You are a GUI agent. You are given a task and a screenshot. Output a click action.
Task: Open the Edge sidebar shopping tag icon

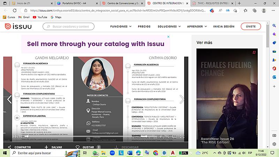pyautogui.click(x=274, y=43)
